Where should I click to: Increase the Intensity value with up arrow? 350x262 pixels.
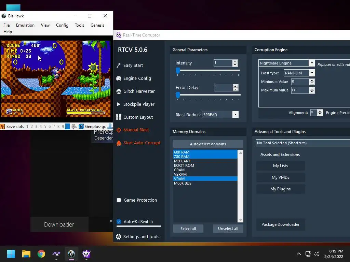tap(235, 61)
